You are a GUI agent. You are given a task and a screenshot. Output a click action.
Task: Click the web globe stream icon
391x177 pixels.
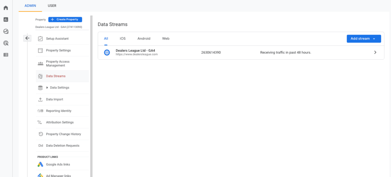[107, 53]
